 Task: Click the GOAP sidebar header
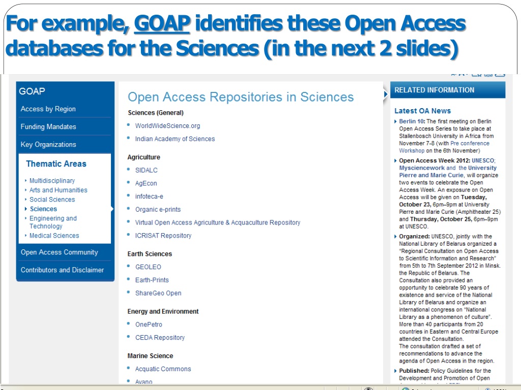[x=32, y=91]
